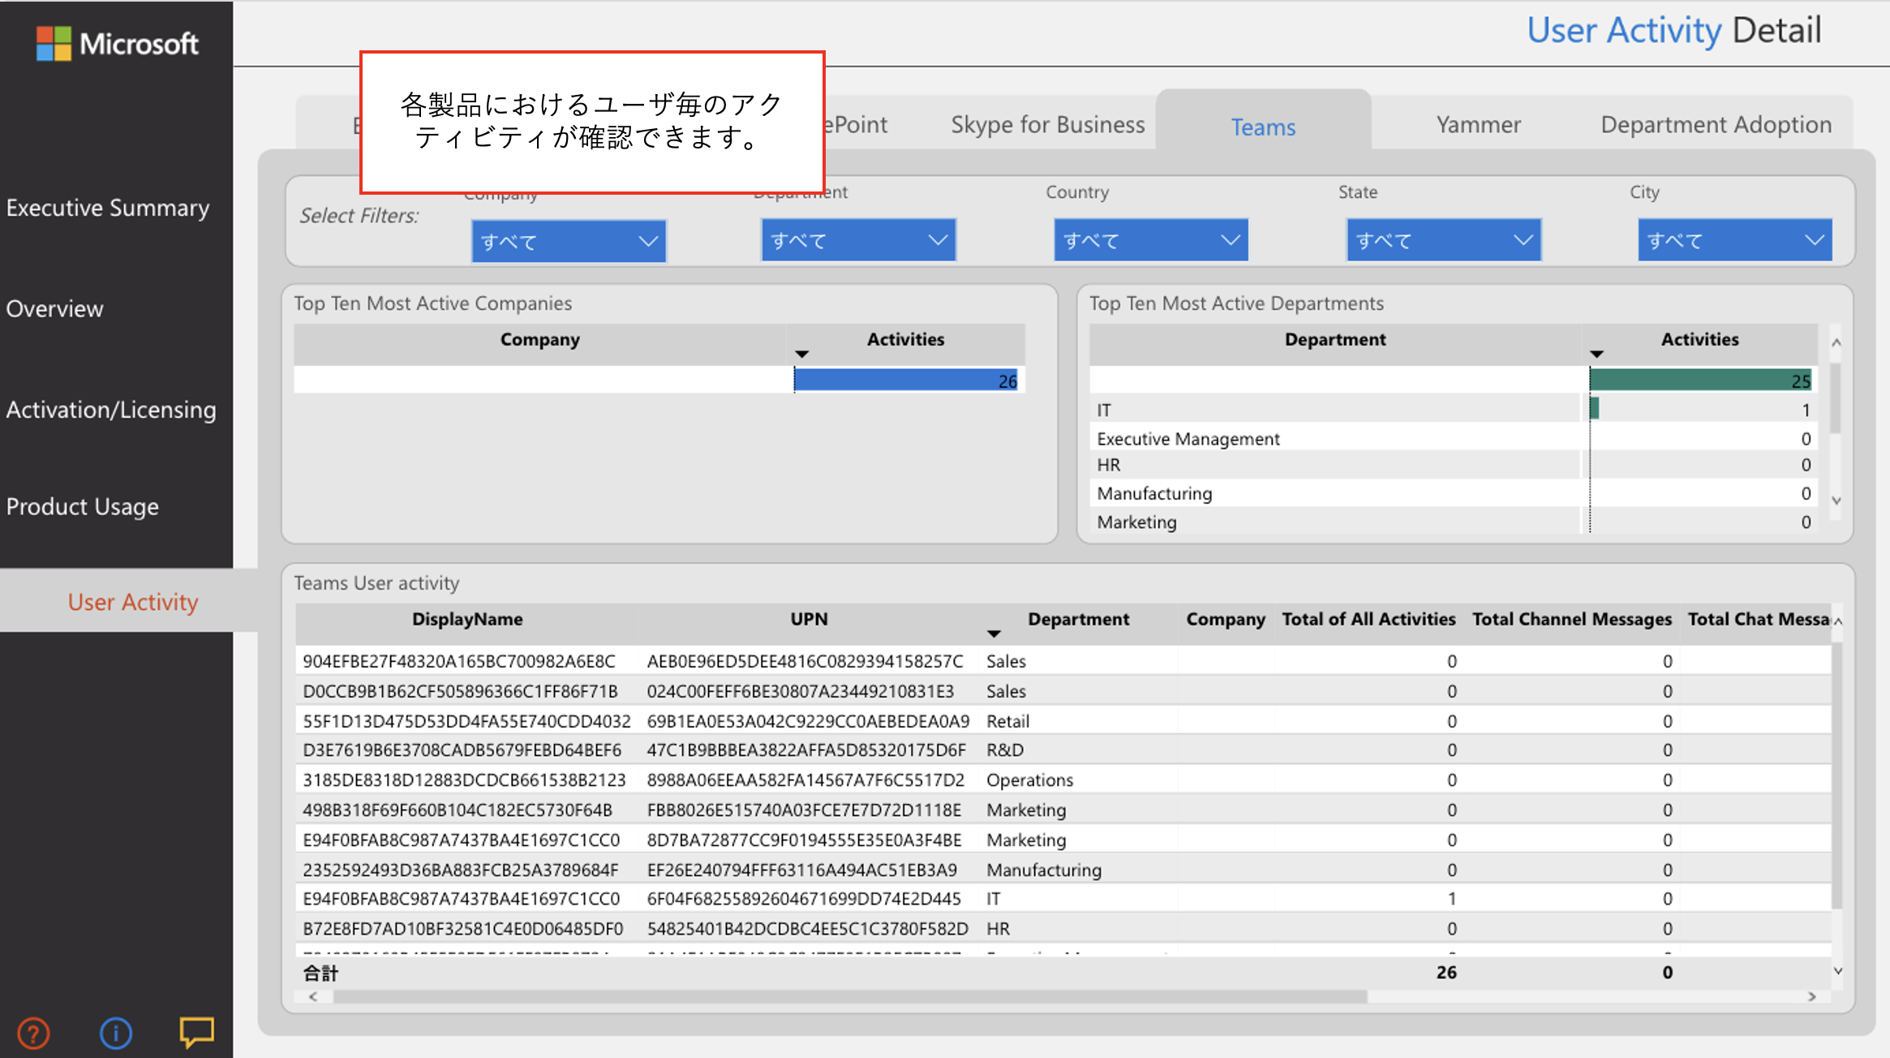Switch to the Department Adoption tab

(1715, 124)
